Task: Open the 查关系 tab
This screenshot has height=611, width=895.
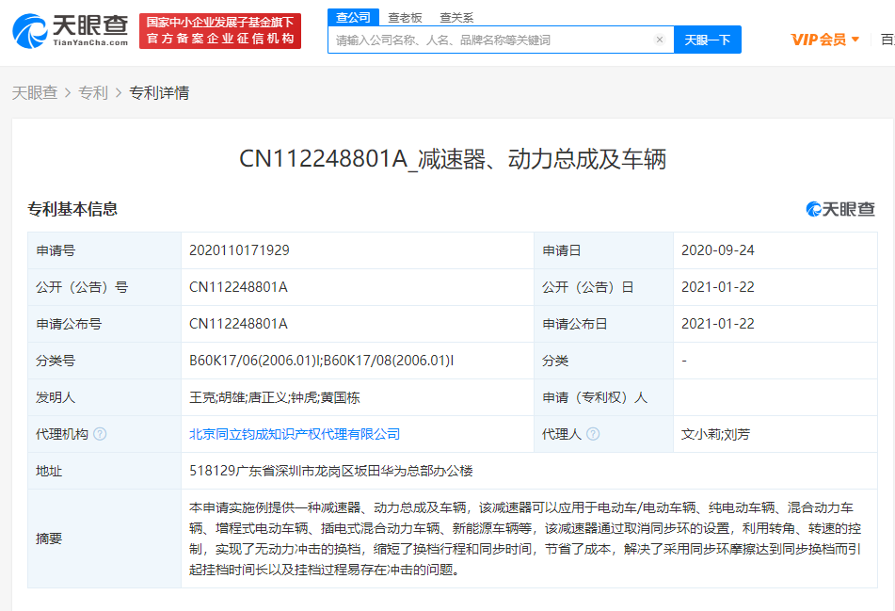Action: pos(456,17)
